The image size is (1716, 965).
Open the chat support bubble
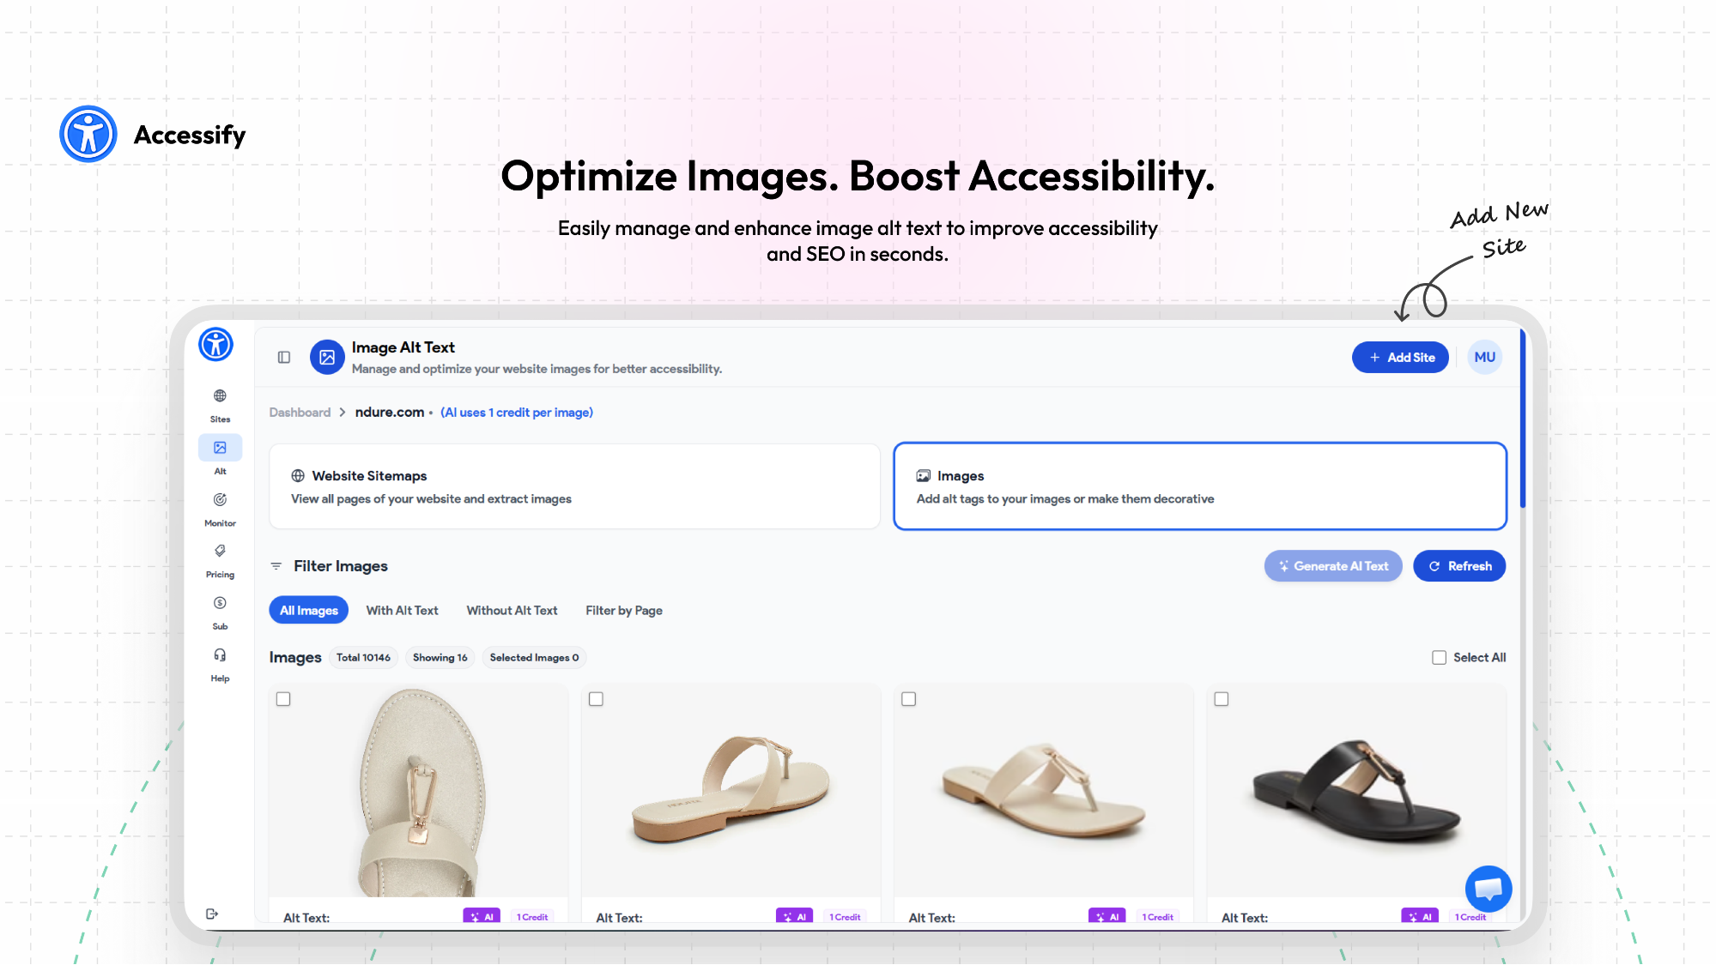[1489, 889]
